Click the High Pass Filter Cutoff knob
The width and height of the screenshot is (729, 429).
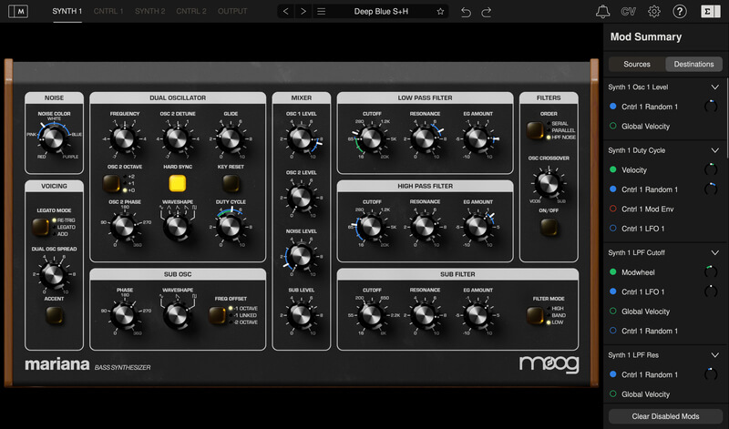[x=372, y=227]
